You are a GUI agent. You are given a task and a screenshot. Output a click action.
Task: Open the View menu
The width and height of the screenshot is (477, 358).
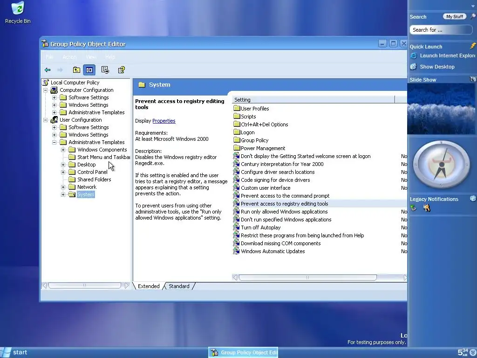pyautogui.click(x=91, y=57)
